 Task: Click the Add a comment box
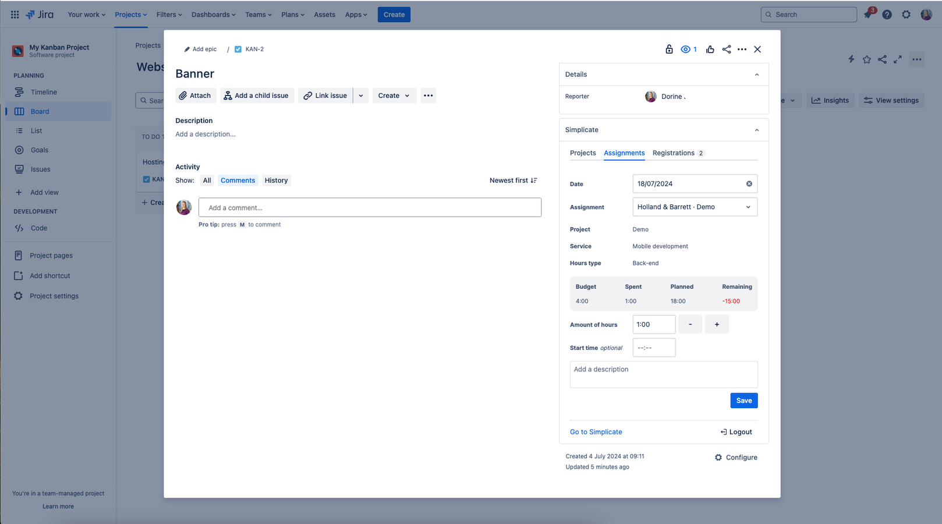(x=370, y=207)
